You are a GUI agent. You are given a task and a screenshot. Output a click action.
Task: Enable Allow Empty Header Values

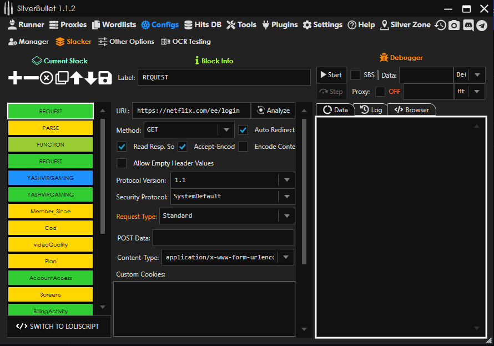122,163
